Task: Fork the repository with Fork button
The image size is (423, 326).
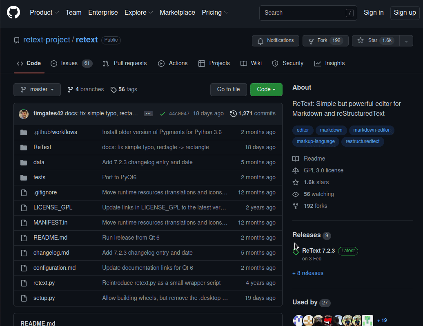Action: [325, 41]
